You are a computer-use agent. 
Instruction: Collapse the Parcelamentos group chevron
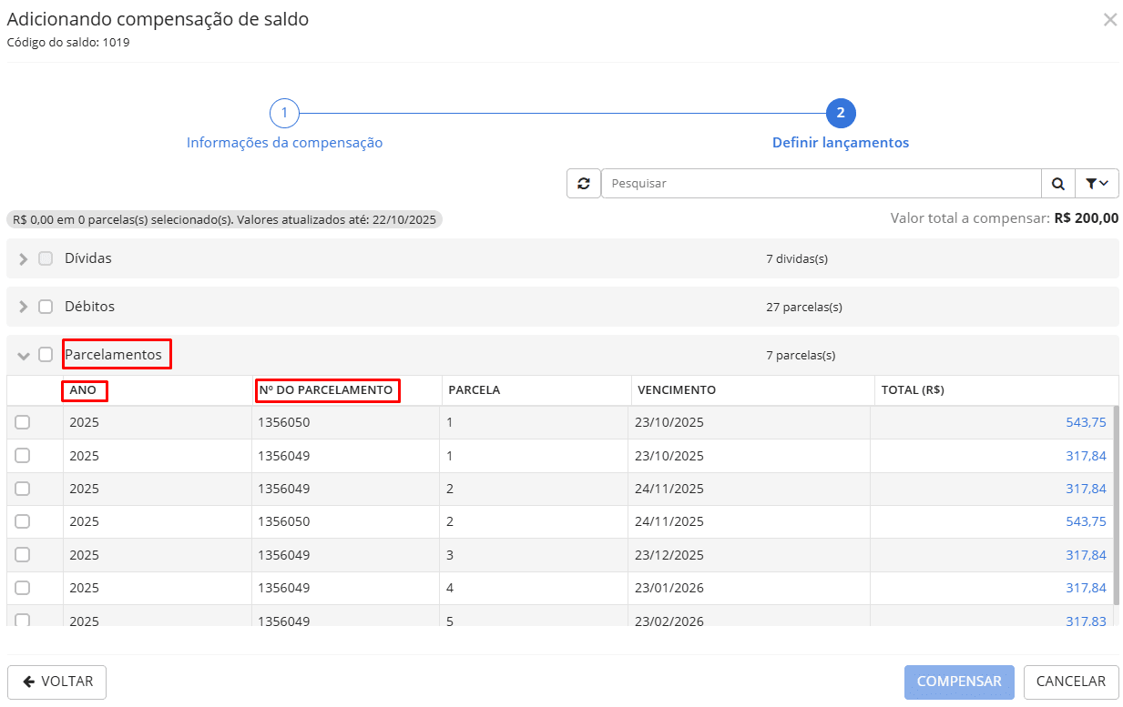point(24,356)
